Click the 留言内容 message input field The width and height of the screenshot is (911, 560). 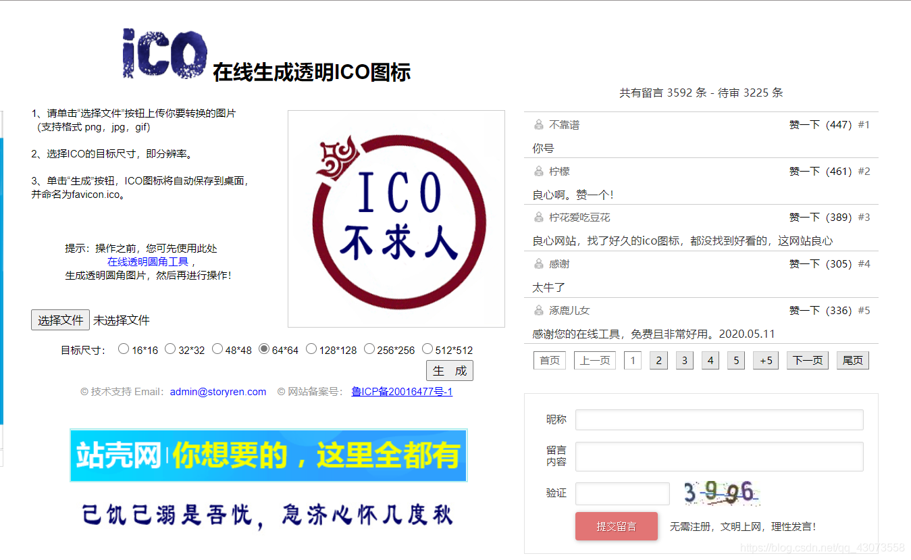tap(719, 457)
